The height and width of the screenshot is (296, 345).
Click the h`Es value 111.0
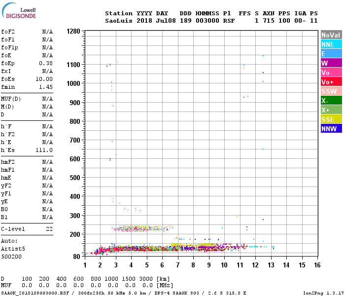tap(44, 150)
